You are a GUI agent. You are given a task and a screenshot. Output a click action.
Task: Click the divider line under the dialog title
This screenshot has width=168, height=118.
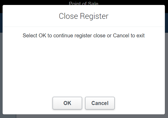(x=84, y=27)
